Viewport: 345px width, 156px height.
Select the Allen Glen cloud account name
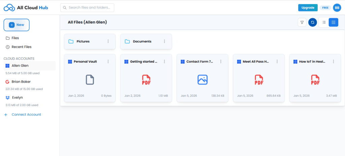[20, 66]
